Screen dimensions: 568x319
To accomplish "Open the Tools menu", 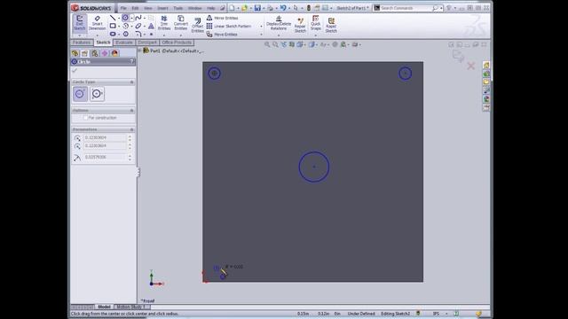I will click(x=177, y=8).
